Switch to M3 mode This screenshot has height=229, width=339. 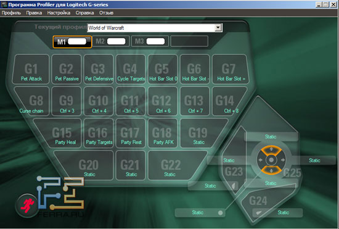tap(150, 41)
